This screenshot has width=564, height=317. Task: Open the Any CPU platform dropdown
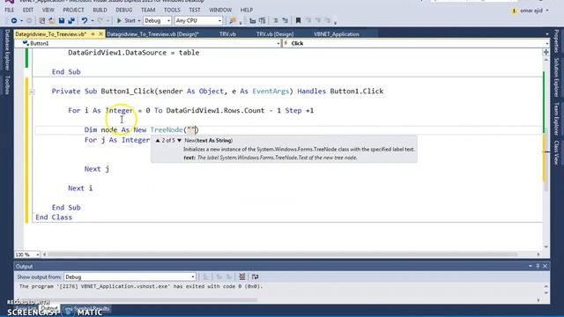[x=198, y=21]
